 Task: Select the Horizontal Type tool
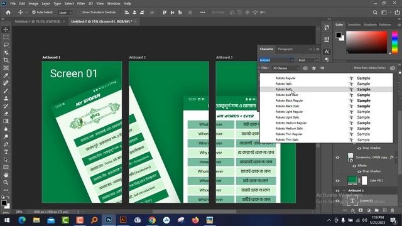click(x=6, y=152)
